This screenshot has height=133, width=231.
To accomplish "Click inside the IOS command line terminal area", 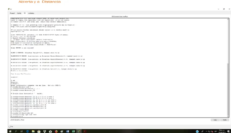I will [x=118, y=68].
